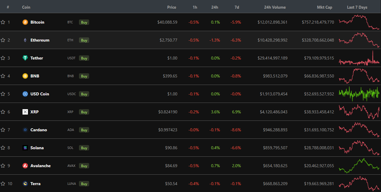The image size is (381, 192).
Task: Favorite XRP with its star icon
Action: pyautogui.click(x=3, y=112)
